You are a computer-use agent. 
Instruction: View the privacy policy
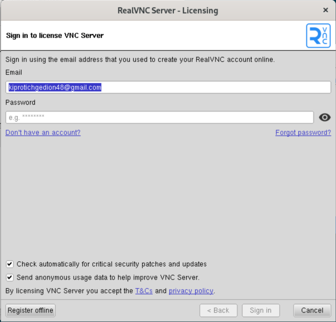tap(191, 291)
